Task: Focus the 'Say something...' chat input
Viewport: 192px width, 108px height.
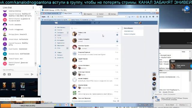Action: [18, 70]
